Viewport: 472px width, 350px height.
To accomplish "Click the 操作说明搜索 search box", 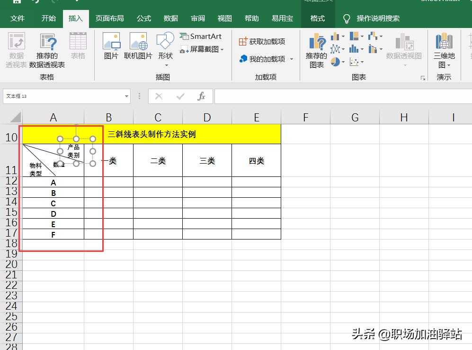I will pyautogui.click(x=379, y=18).
